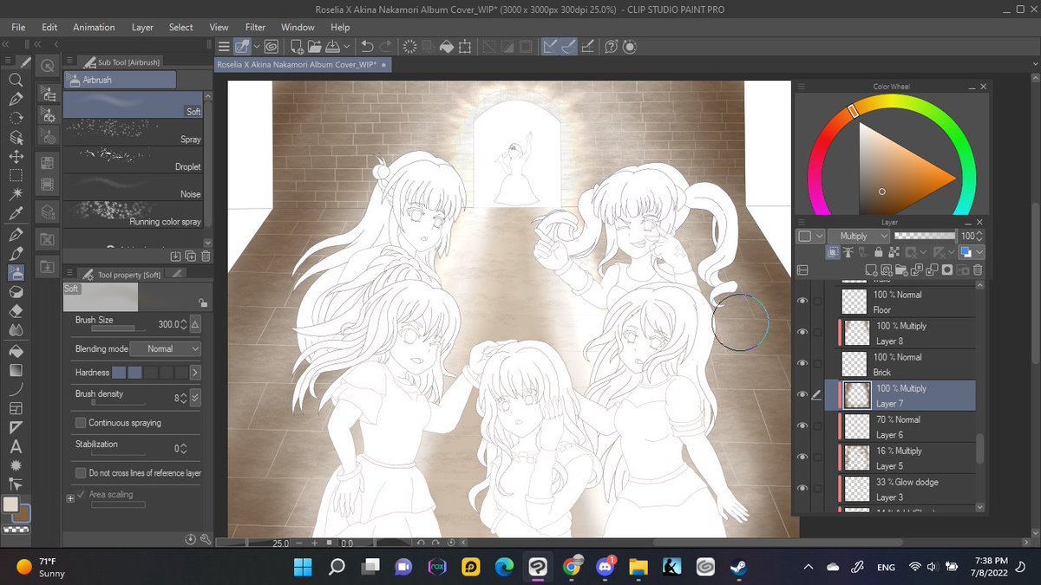Click the Fill icon in command bar
The width and height of the screenshot is (1041, 585).
click(447, 47)
